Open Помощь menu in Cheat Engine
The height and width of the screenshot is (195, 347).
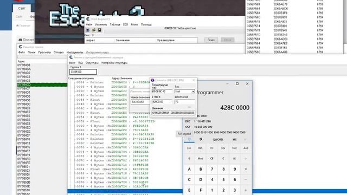[x=146, y=24]
